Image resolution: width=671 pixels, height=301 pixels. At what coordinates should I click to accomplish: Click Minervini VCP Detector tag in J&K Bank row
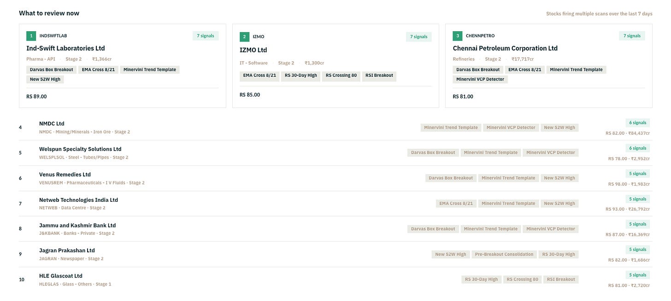(x=551, y=229)
